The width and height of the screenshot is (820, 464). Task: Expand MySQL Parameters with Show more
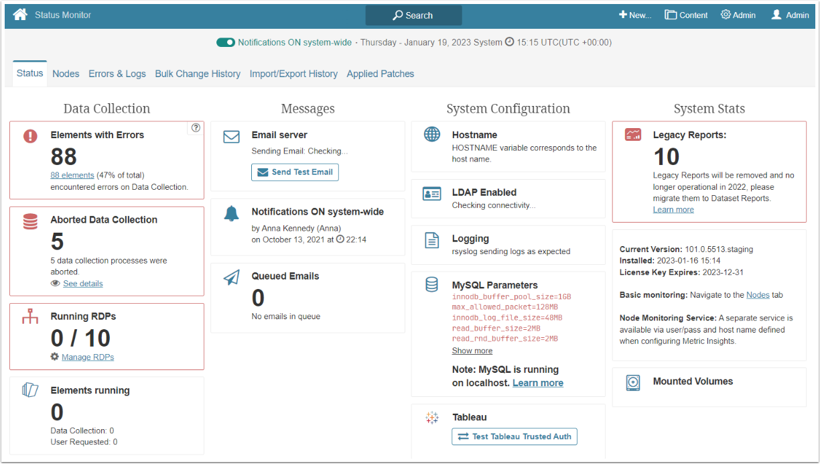click(x=472, y=351)
